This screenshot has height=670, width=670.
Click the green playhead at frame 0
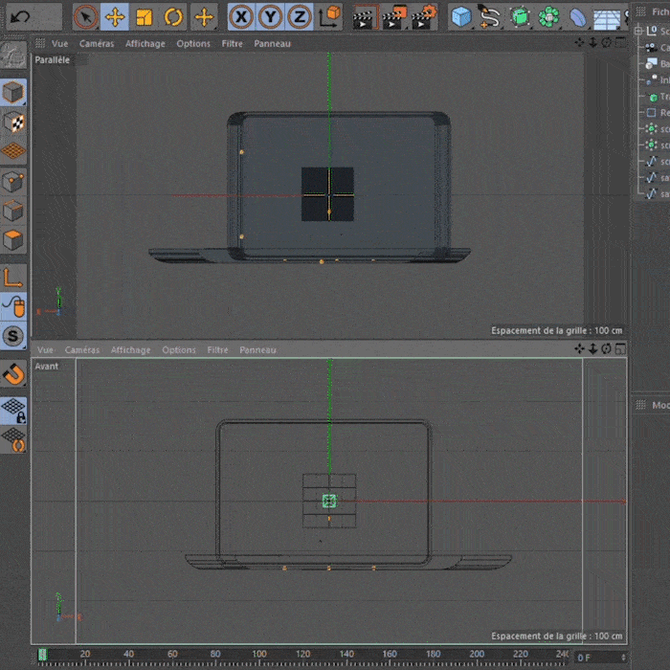[42, 654]
